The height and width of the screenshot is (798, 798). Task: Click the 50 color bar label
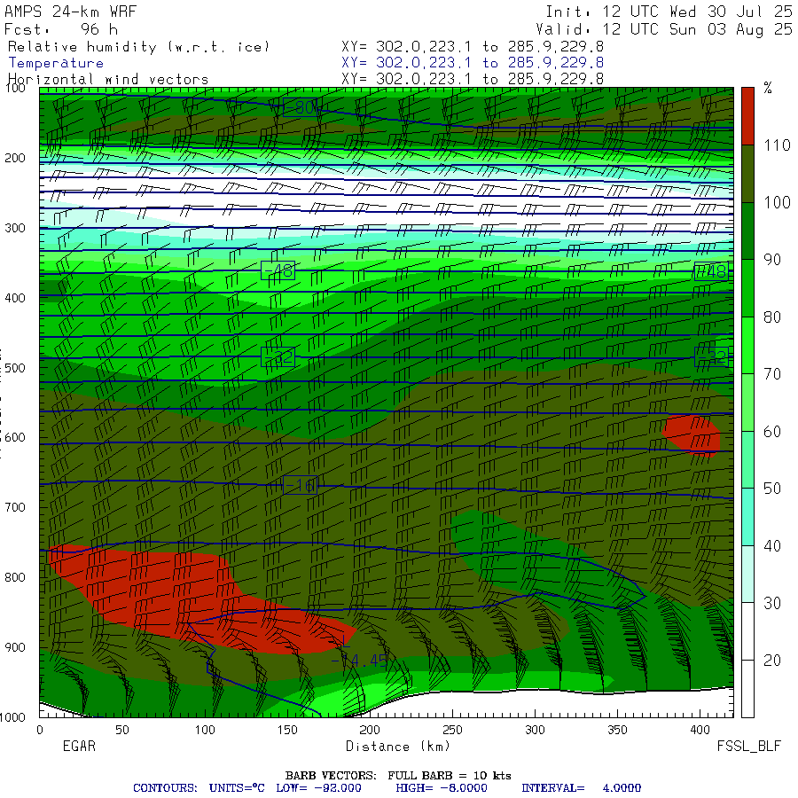point(772,489)
